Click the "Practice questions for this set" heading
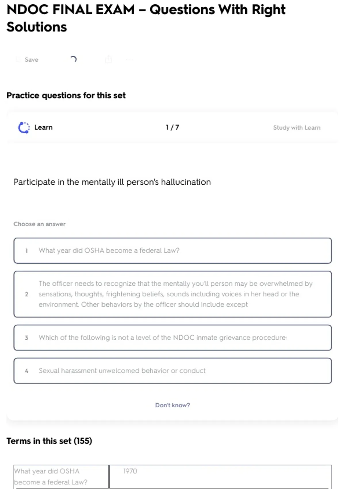This screenshot has width=345, height=489. [x=66, y=95]
